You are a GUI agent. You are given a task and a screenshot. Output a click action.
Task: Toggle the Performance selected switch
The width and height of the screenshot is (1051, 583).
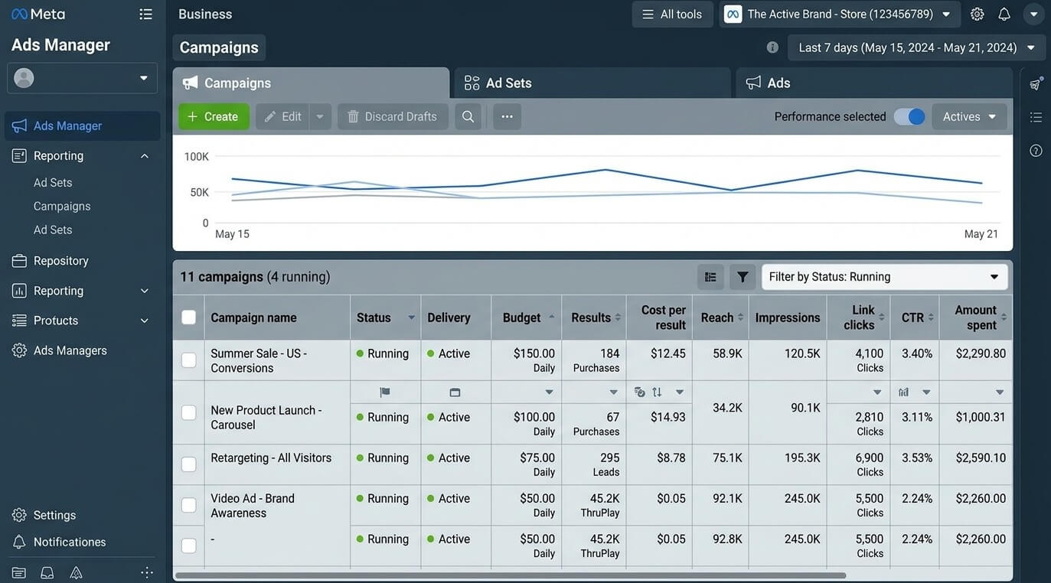[909, 116]
